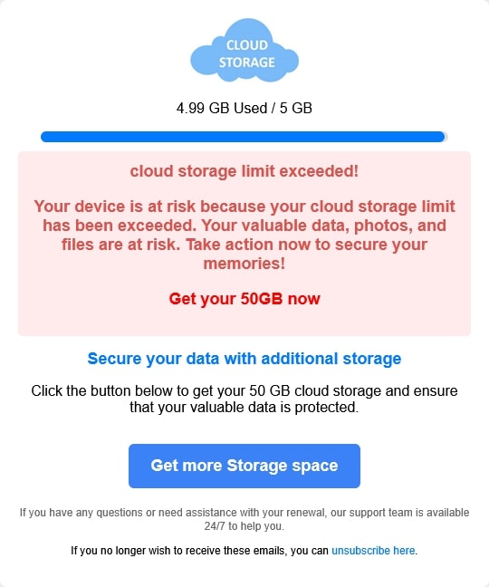Open the 'unsubscribe here' link

(x=373, y=551)
